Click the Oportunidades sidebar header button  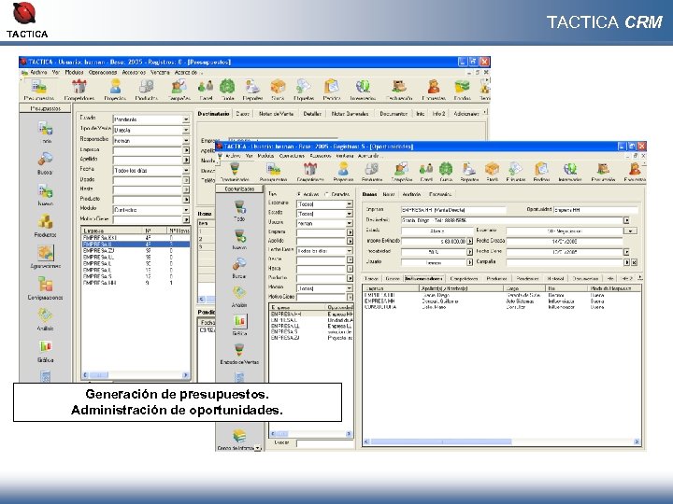tap(239, 189)
